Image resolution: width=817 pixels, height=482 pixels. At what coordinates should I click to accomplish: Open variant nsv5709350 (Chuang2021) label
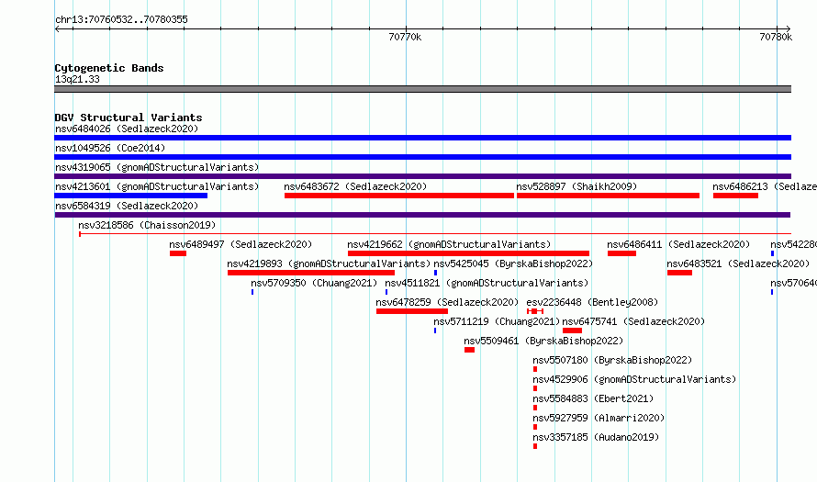click(314, 283)
